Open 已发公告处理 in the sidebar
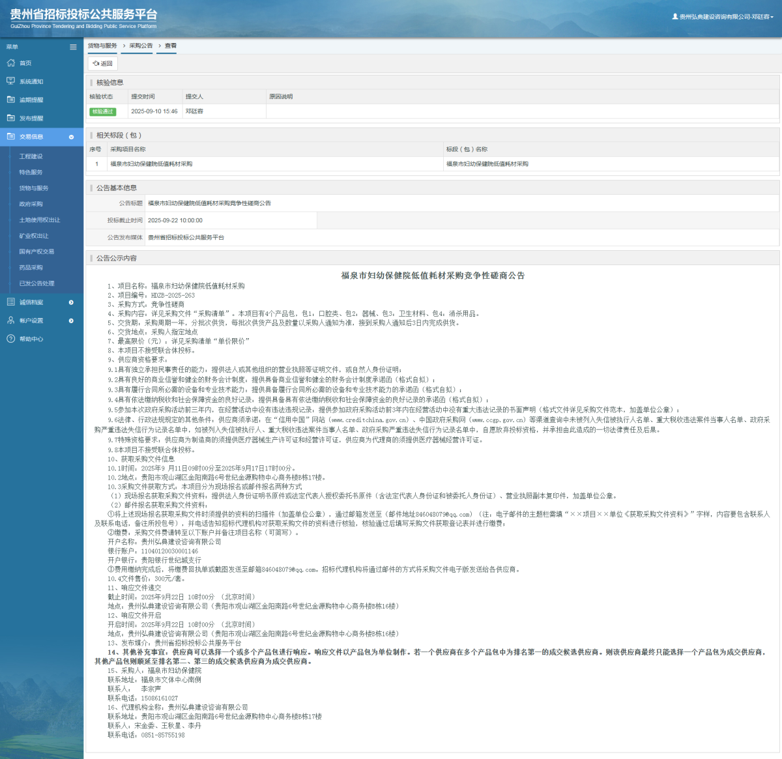 (x=36, y=283)
